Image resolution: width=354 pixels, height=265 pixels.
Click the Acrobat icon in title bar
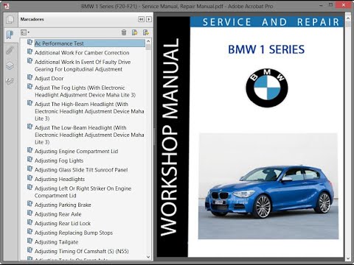click(x=7, y=6)
